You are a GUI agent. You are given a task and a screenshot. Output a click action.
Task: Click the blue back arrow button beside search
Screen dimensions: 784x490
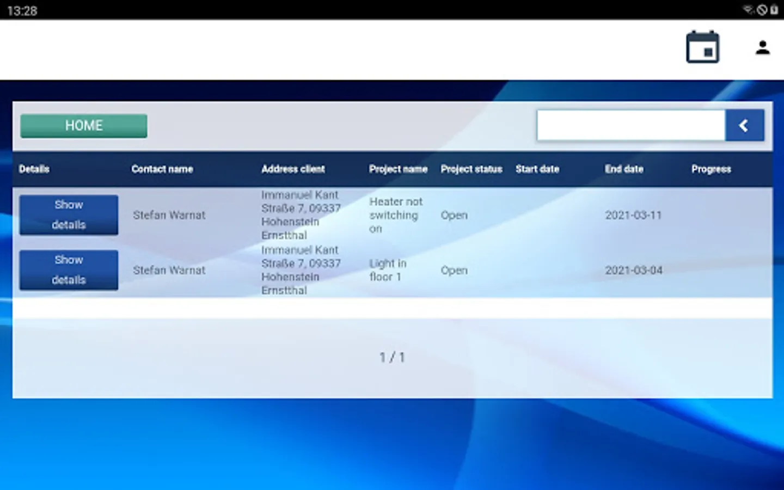[744, 126]
